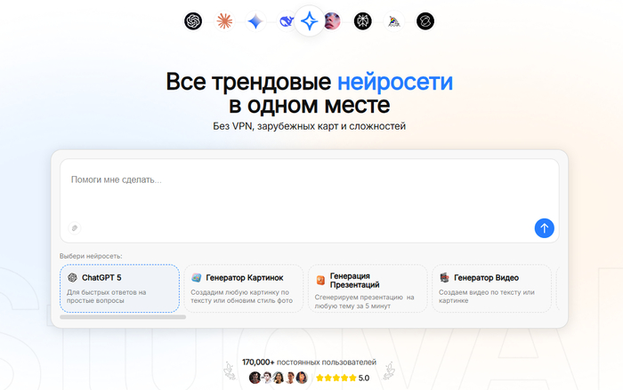The image size is (623, 390).
Task: Click the ChatGPT logo in top row
Action: pos(193,21)
